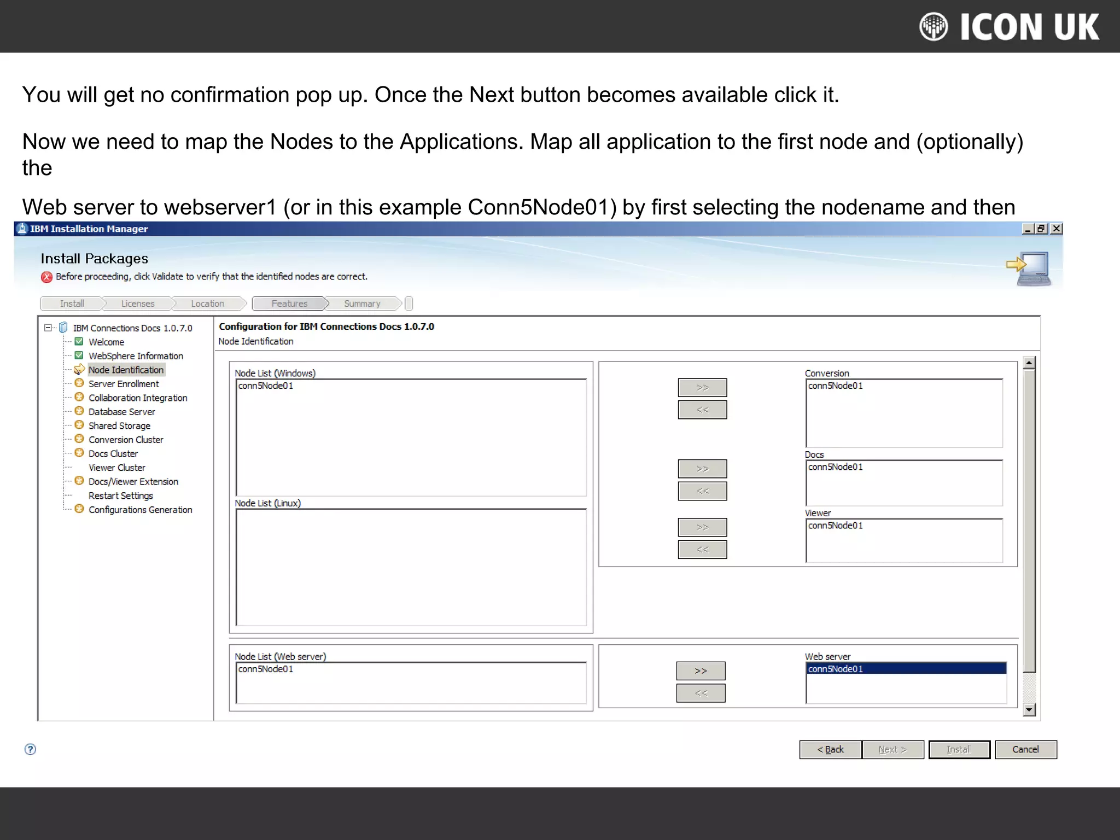Click the green check icon beside Welcome

tap(79, 341)
